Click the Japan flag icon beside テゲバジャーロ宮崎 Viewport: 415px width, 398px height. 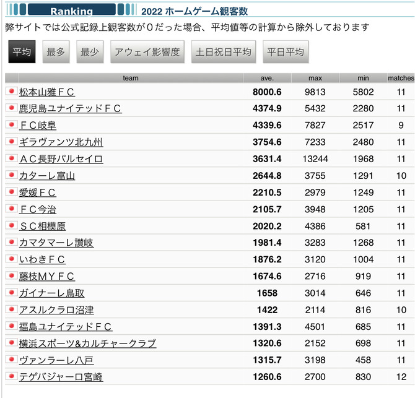pos(11,376)
